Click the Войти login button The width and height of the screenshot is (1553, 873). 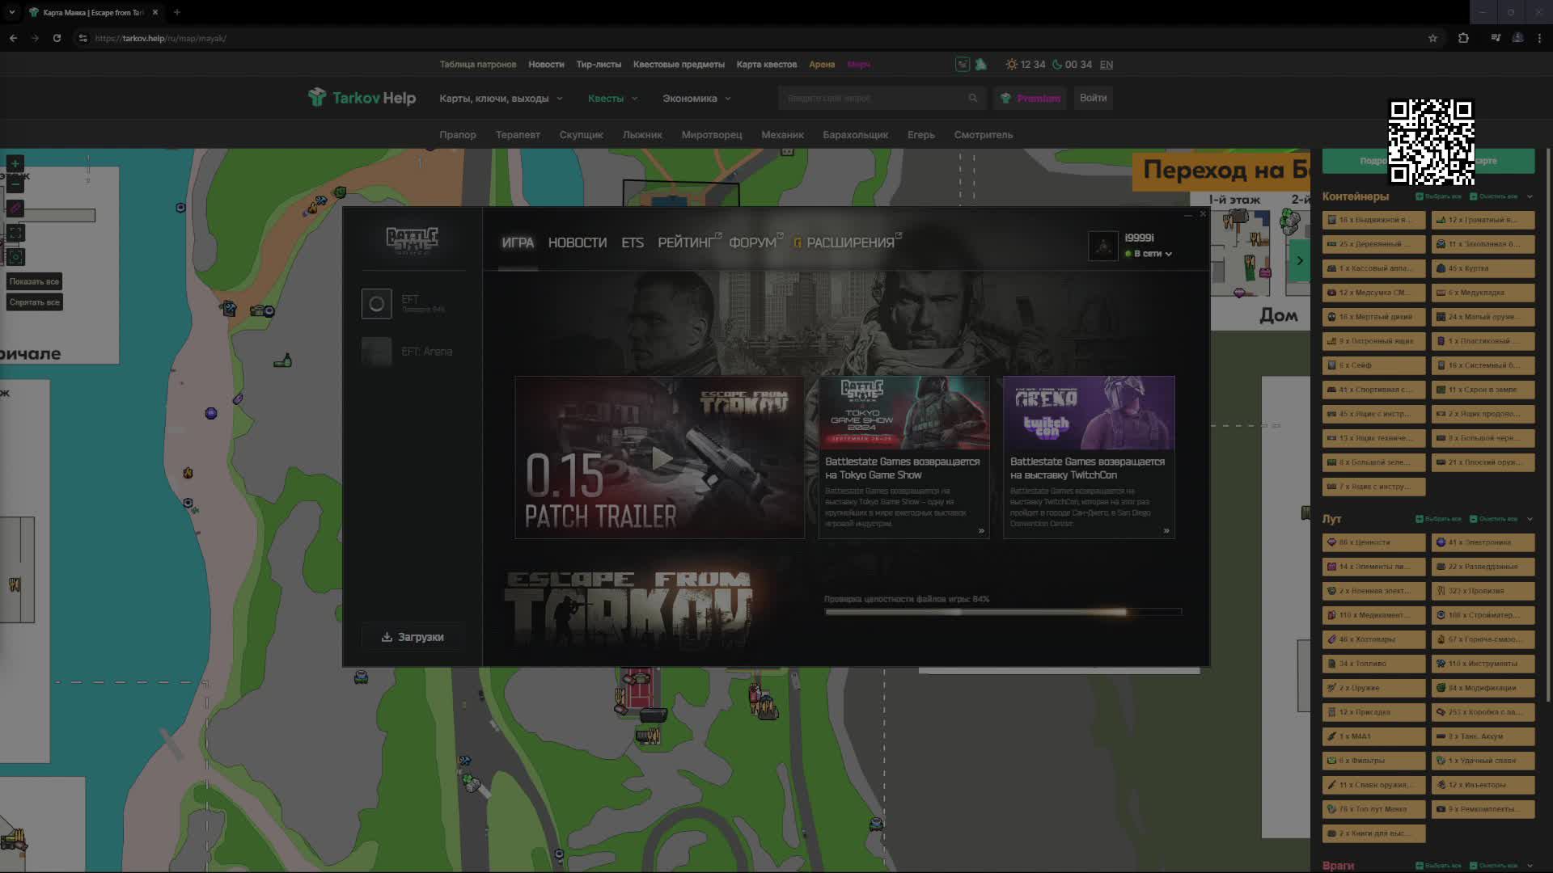pos(1092,98)
